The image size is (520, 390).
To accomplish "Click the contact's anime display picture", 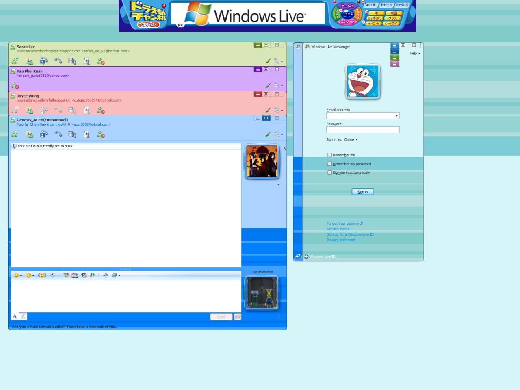I will tap(262, 161).
